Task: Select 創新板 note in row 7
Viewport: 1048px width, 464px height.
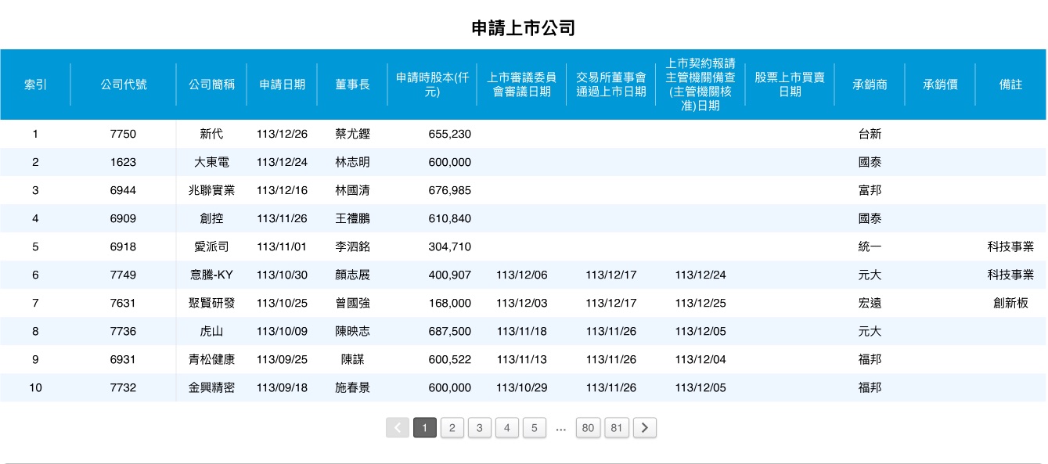Action: 1010,303
